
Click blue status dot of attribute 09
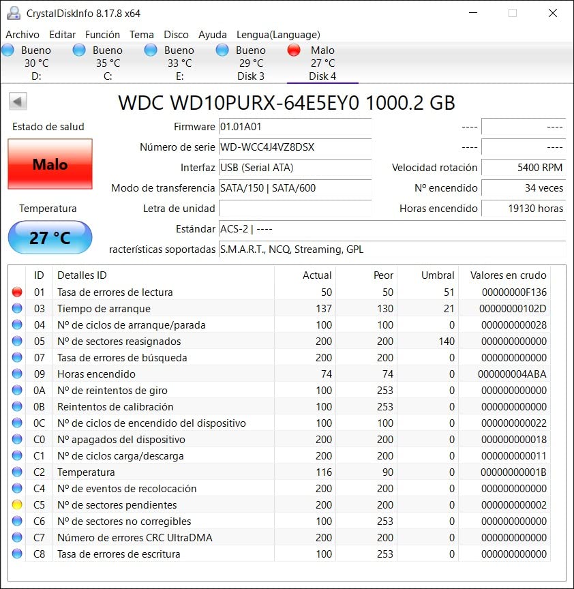tap(17, 374)
